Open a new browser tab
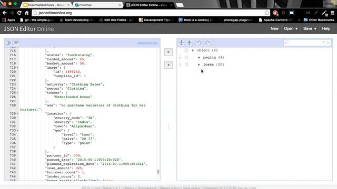Viewport: 337px width, 189px height. pos(180,5)
